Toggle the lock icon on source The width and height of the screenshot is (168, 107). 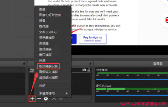click(89, 70)
